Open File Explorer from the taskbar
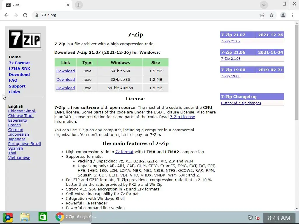 coord(25,217)
